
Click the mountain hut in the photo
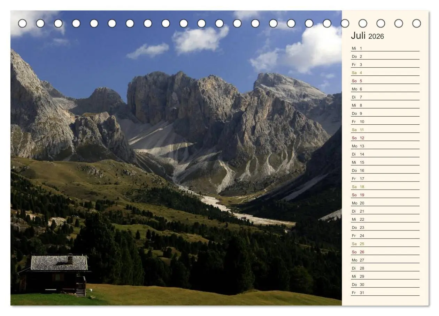pos(53,275)
